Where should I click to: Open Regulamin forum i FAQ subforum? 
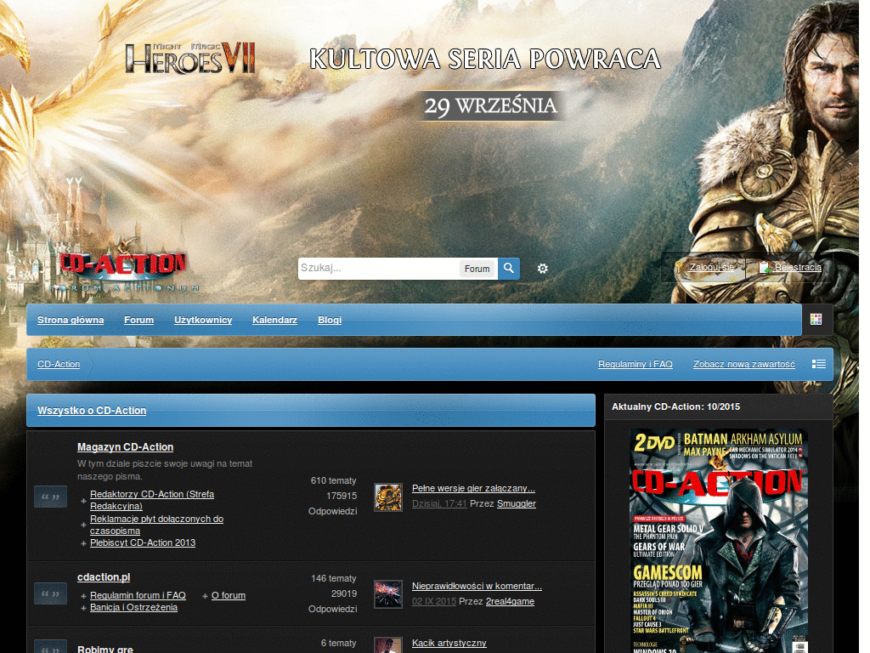coord(138,595)
